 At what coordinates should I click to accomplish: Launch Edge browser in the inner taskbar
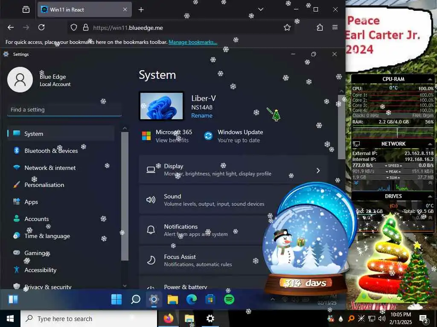(x=192, y=299)
